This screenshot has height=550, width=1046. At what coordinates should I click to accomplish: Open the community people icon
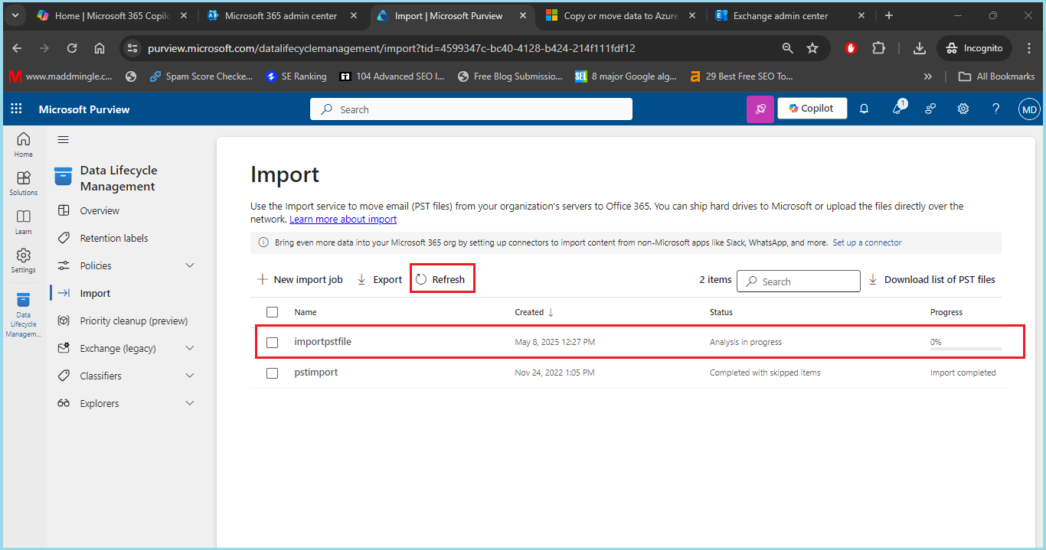tap(930, 109)
